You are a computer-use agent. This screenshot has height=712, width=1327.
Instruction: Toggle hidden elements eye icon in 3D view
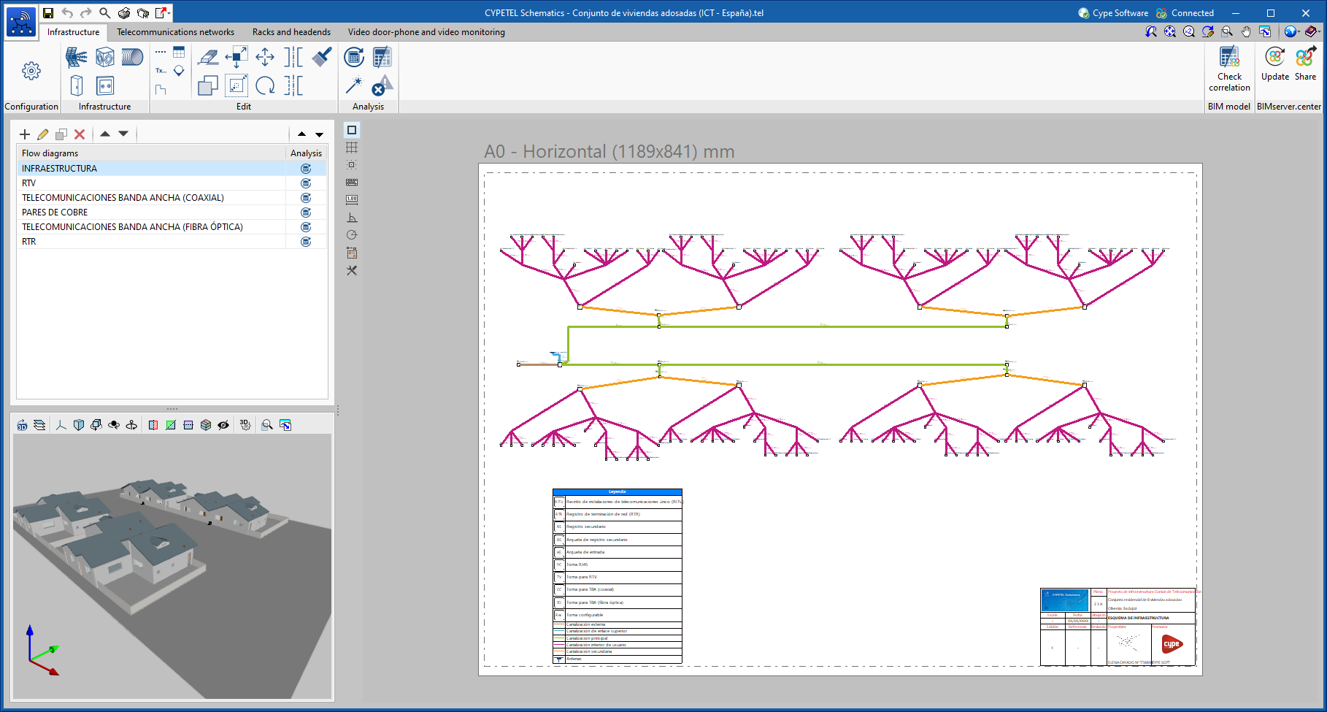pyautogui.click(x=223, y=425)
